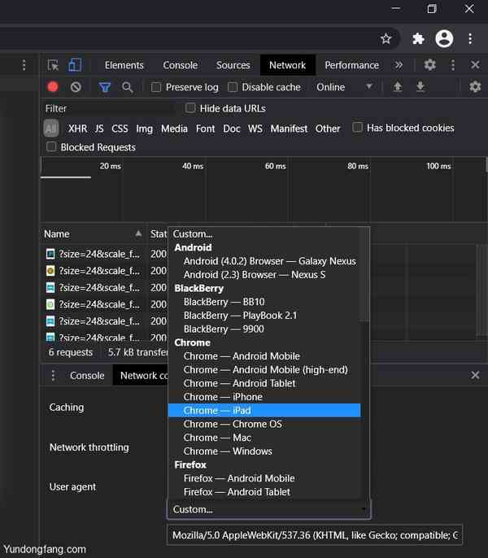Open the browser profile avatar
Viewport: 488px width, 558px height.
click(444, 38)
